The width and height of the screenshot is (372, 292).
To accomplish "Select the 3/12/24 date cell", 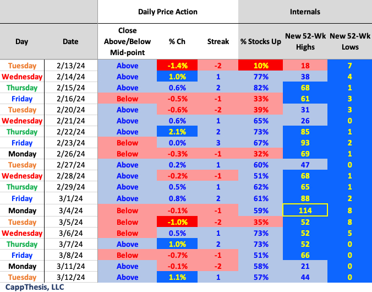I will pyautogui.click(x=70, y=277).
